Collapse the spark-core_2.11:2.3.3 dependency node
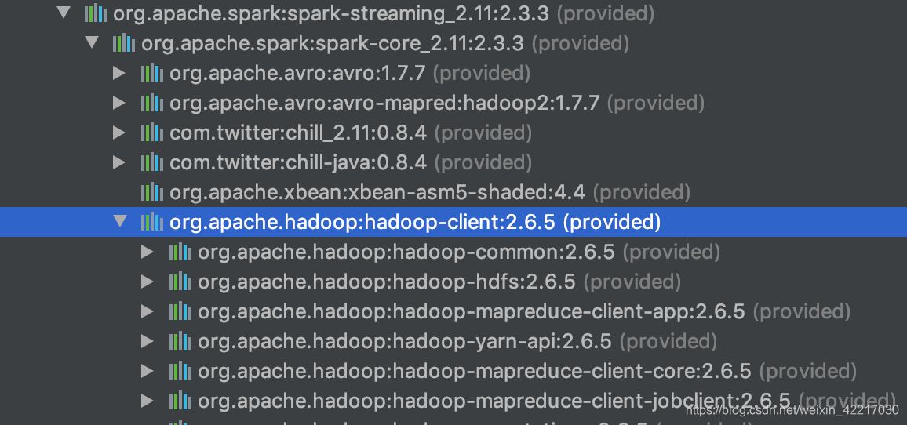Image resolution: width=907 pixels, height=425 pixels. [x=92, y=42]
